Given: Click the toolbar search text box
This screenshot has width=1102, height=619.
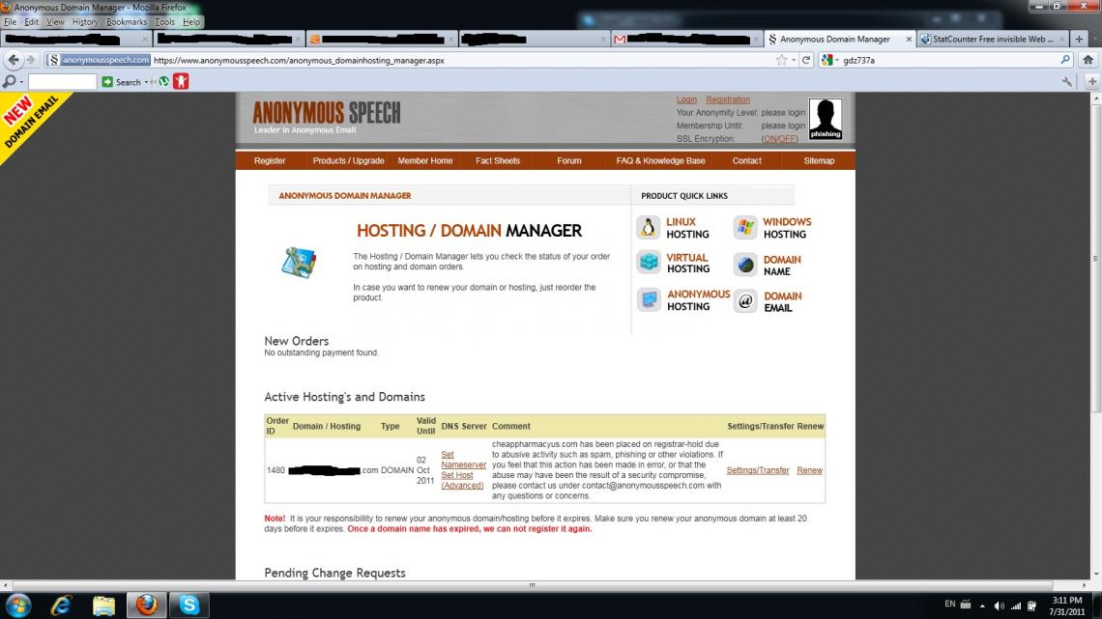Looking at the screenshot, I should tap(63, 82).
